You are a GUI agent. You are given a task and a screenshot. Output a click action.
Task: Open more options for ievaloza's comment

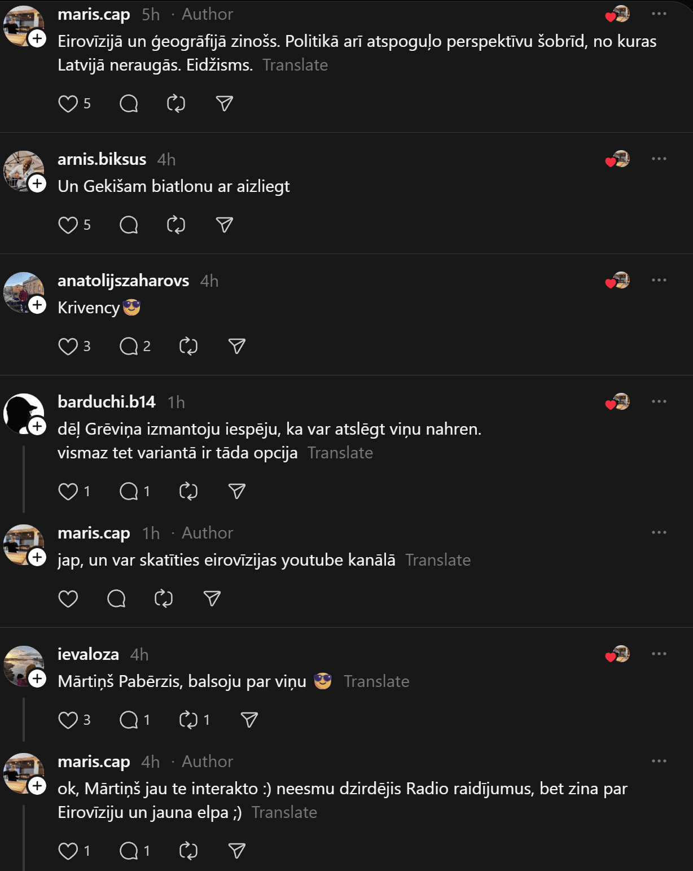pyautogui.click(x=659, y=654)
